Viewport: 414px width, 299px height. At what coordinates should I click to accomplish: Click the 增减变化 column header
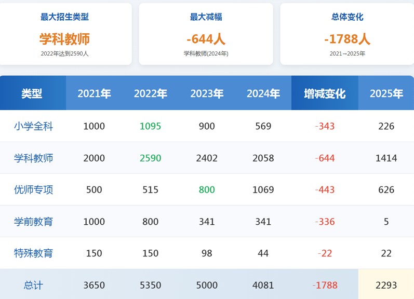[x=325, y=94]
